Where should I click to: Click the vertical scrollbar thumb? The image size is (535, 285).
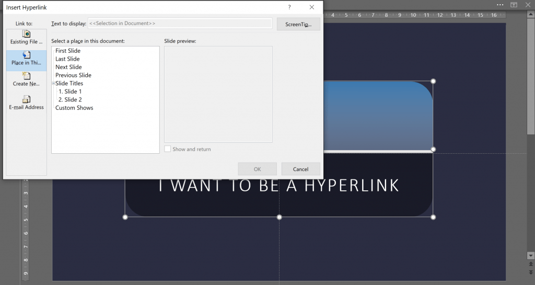point(531,76)
